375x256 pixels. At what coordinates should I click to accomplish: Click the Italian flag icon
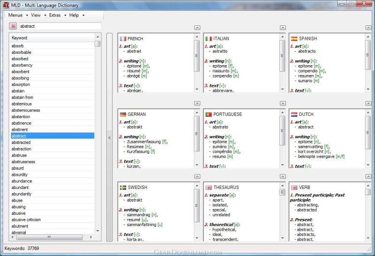point(209,39)
